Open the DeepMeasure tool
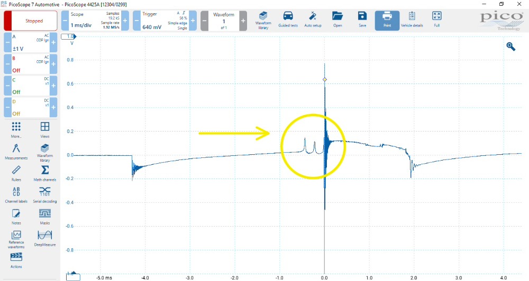The height and width of the screenshot is (281, 529). pos(45,238)
